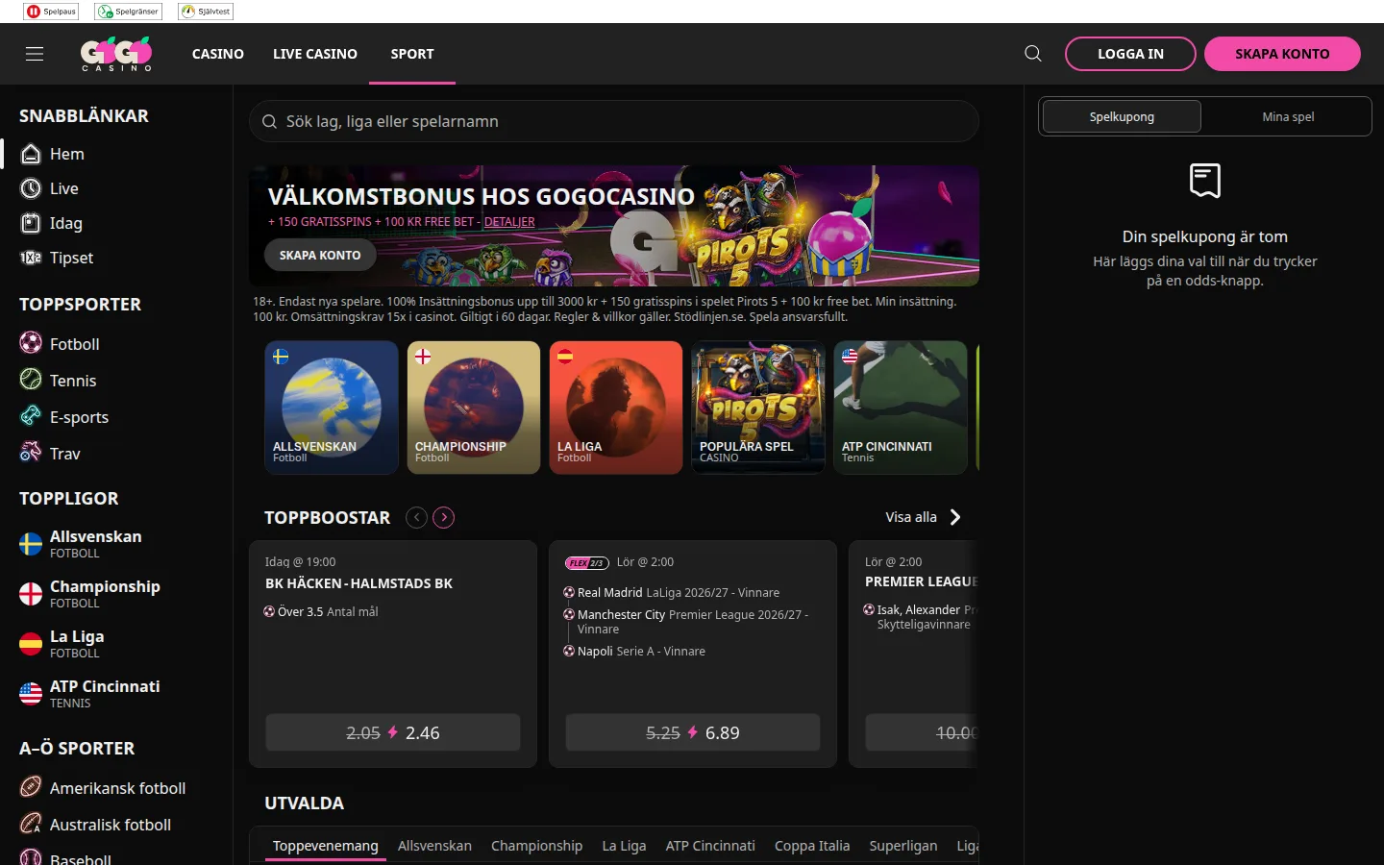The image size is (1384, 865).
Task: Select boosted odds 2.46 for BK Häcken
Action: (x=393, y=732)
